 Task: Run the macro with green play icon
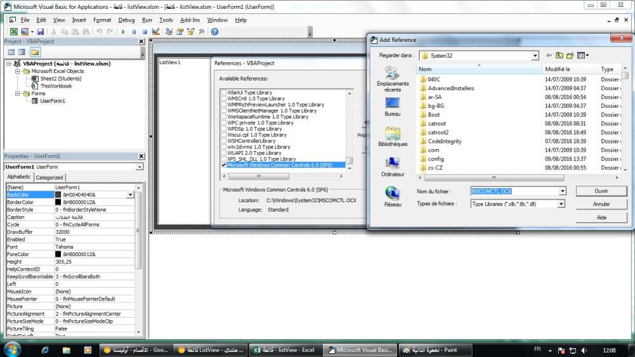pos(123,32)
